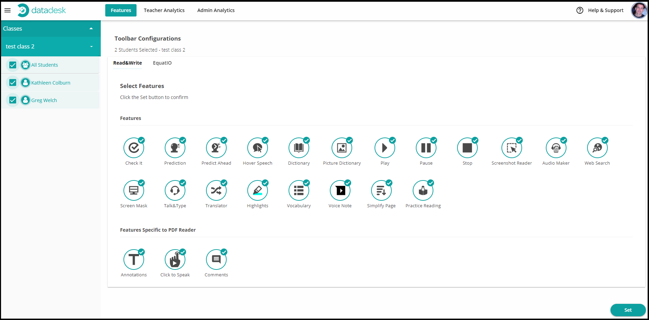Uncheck the Greg Welch checkbox
The width and height of the screenshot is (649, 320).
13,100
